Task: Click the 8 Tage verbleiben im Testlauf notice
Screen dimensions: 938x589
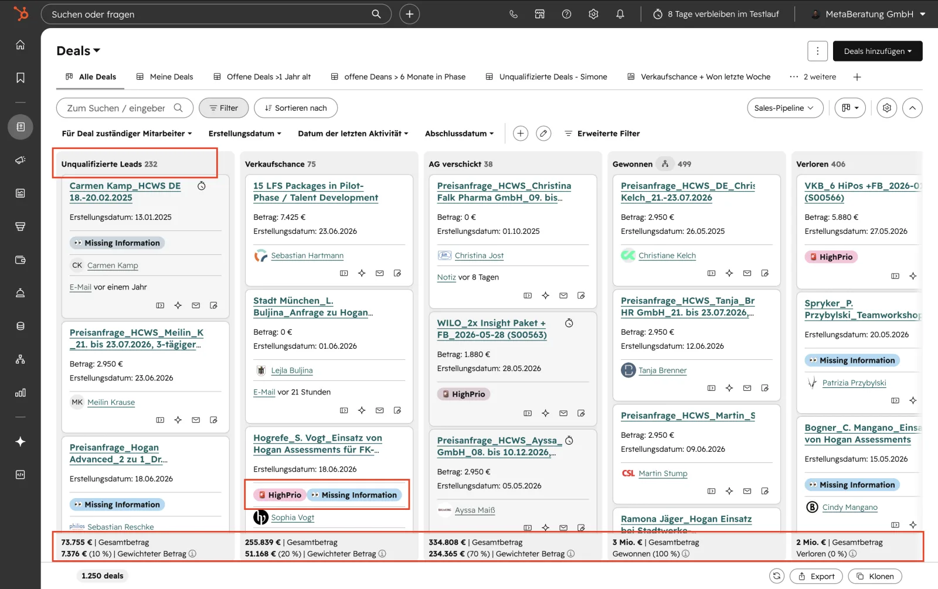Action: click(716, 14)
